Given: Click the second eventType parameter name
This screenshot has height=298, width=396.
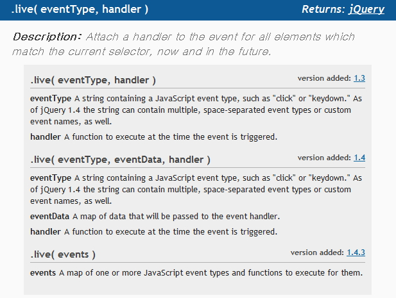Looking at the screenshot, I should (51, 178).
